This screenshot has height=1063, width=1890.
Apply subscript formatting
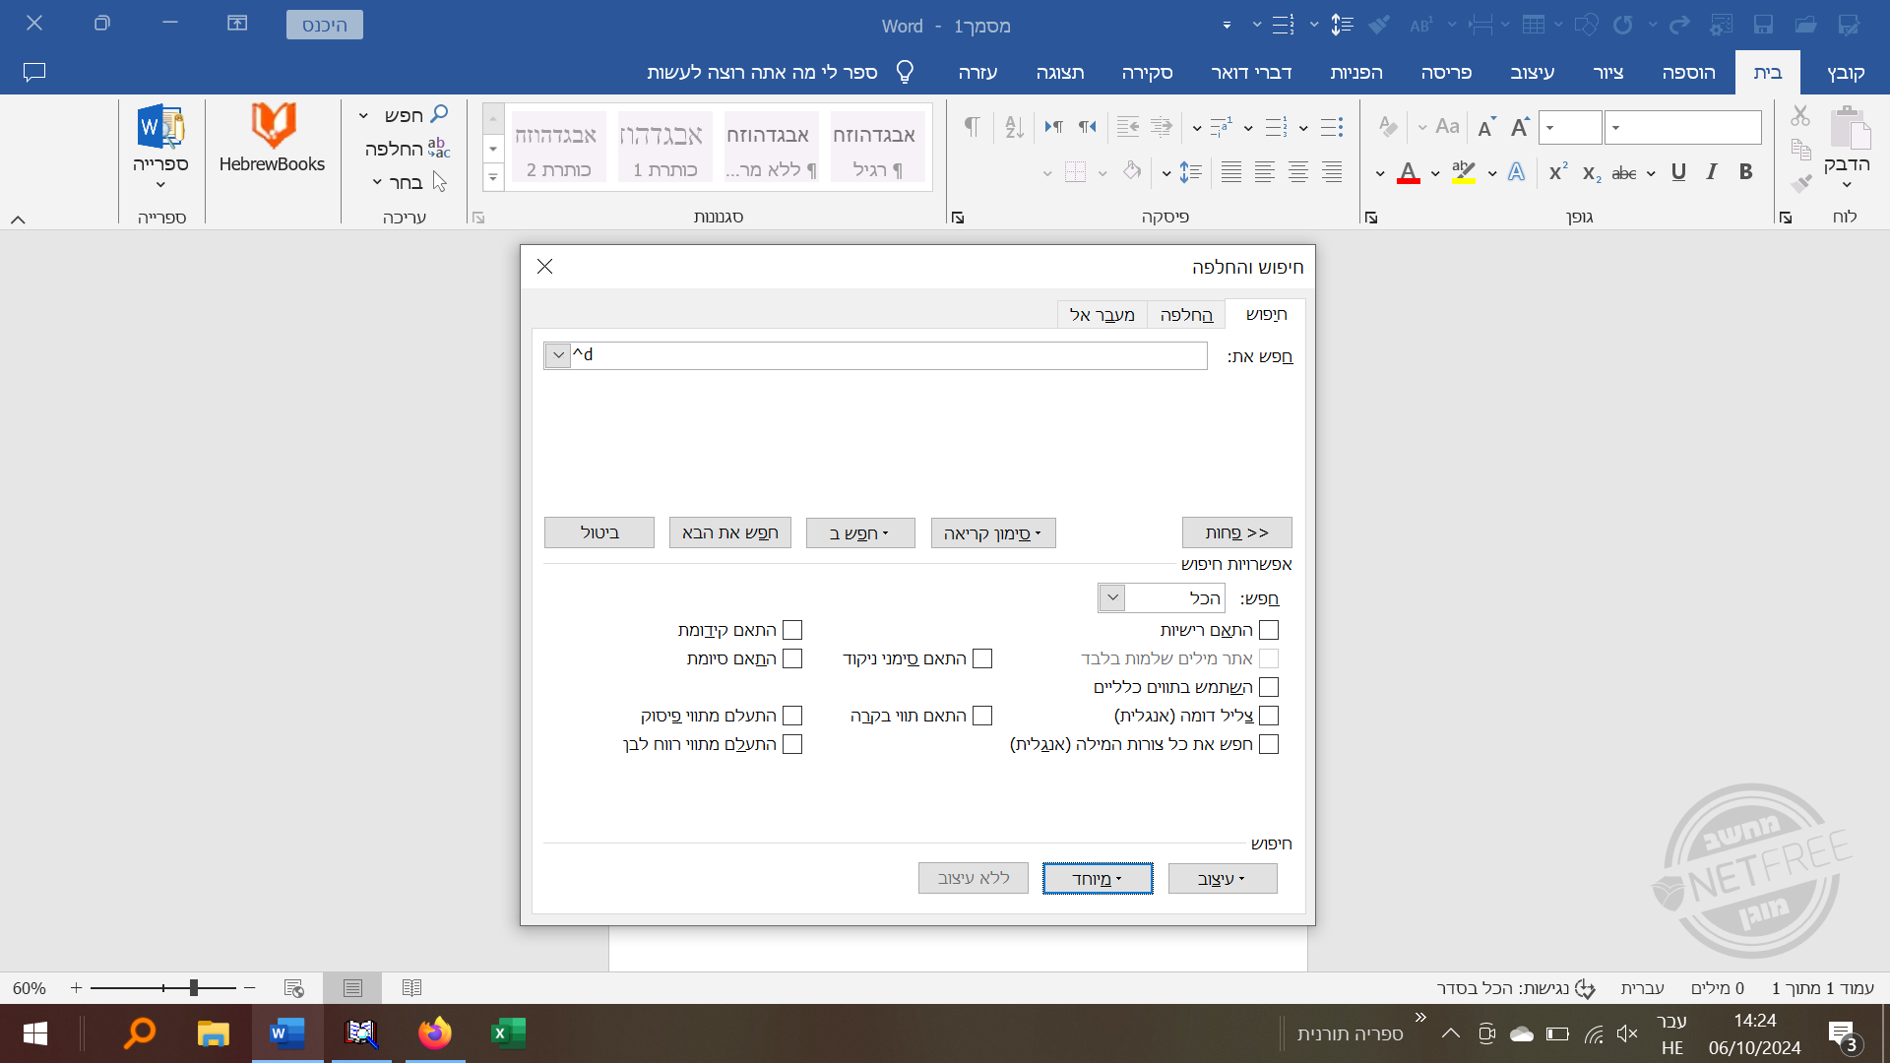tap(1592, 173)
